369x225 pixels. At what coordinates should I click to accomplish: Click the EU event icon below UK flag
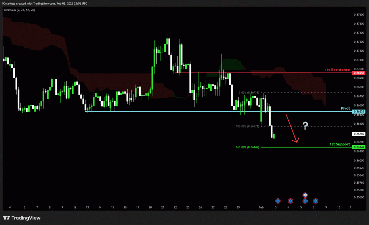305,201
